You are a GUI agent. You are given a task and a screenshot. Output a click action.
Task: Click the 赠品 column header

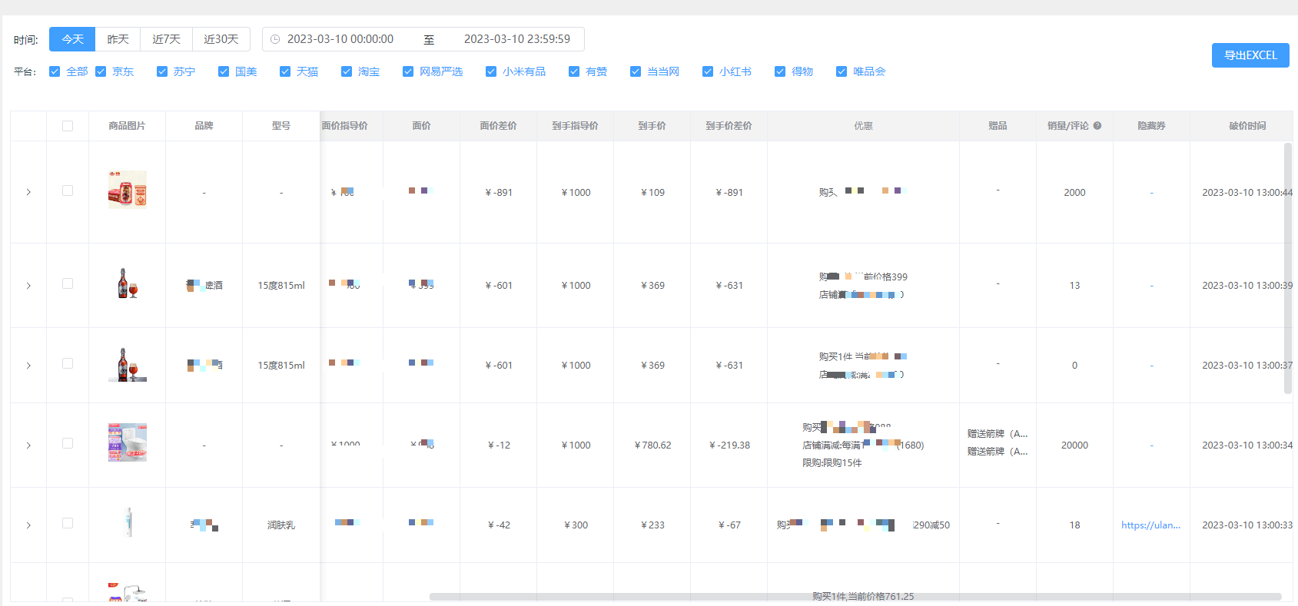pyautogui.click(x=998, y=126)
